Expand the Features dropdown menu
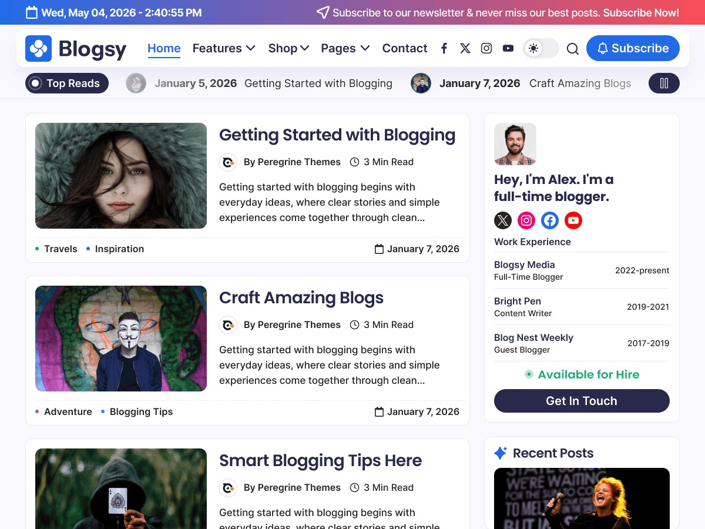 click(224, 48)
